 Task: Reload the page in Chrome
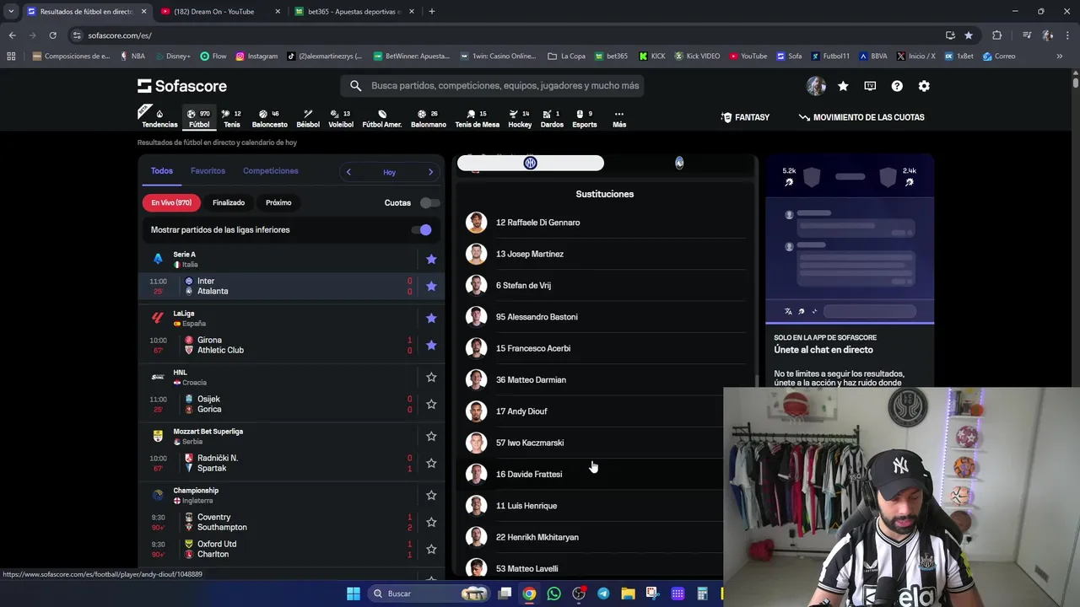pos(52,35)
